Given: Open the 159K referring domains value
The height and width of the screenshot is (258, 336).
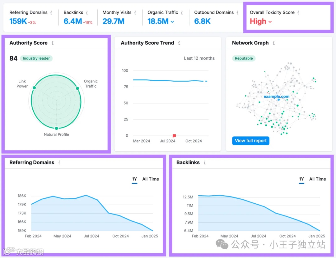Looking at the screenshot, I should coord(18,21).
